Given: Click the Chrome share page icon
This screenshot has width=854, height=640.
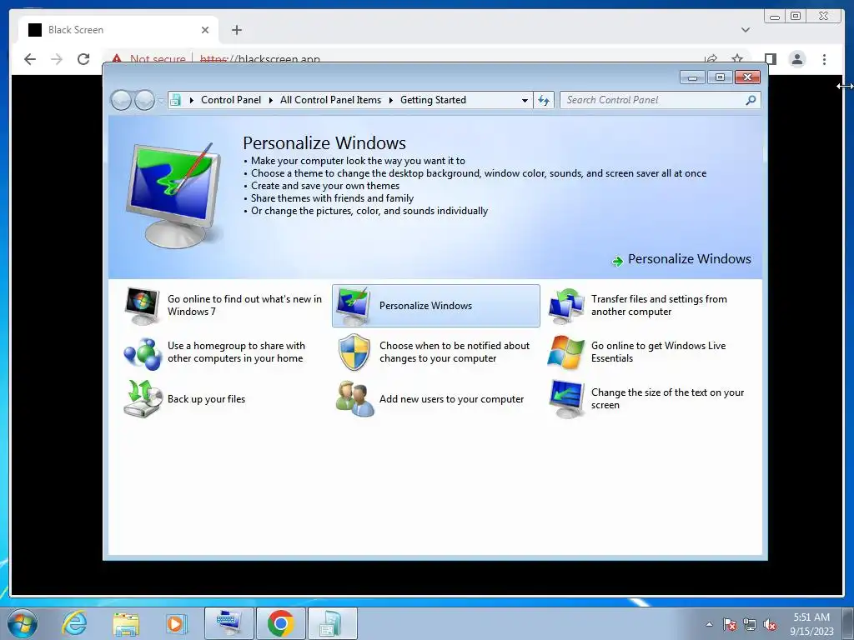Looking at the screenshot, I should pos(711,59).
